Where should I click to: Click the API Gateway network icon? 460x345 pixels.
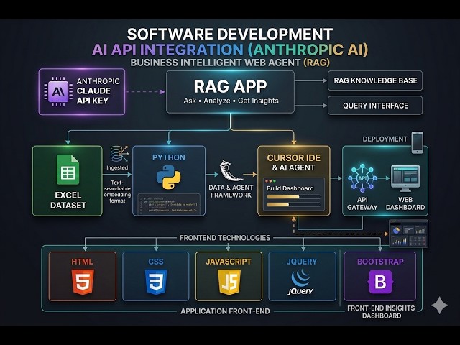tap(362, 179)
